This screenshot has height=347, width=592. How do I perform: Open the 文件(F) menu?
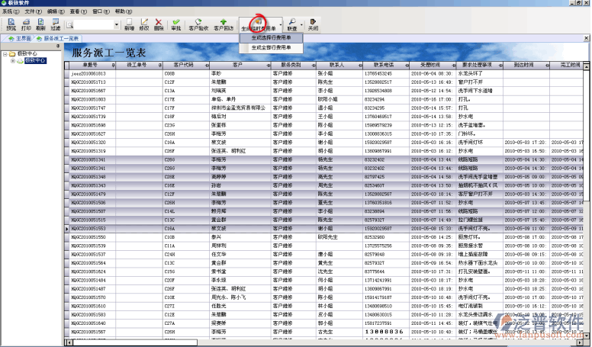coord(32,12)
